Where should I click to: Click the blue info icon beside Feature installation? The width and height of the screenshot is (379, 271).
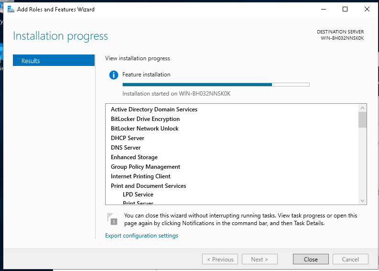[113, 75]
